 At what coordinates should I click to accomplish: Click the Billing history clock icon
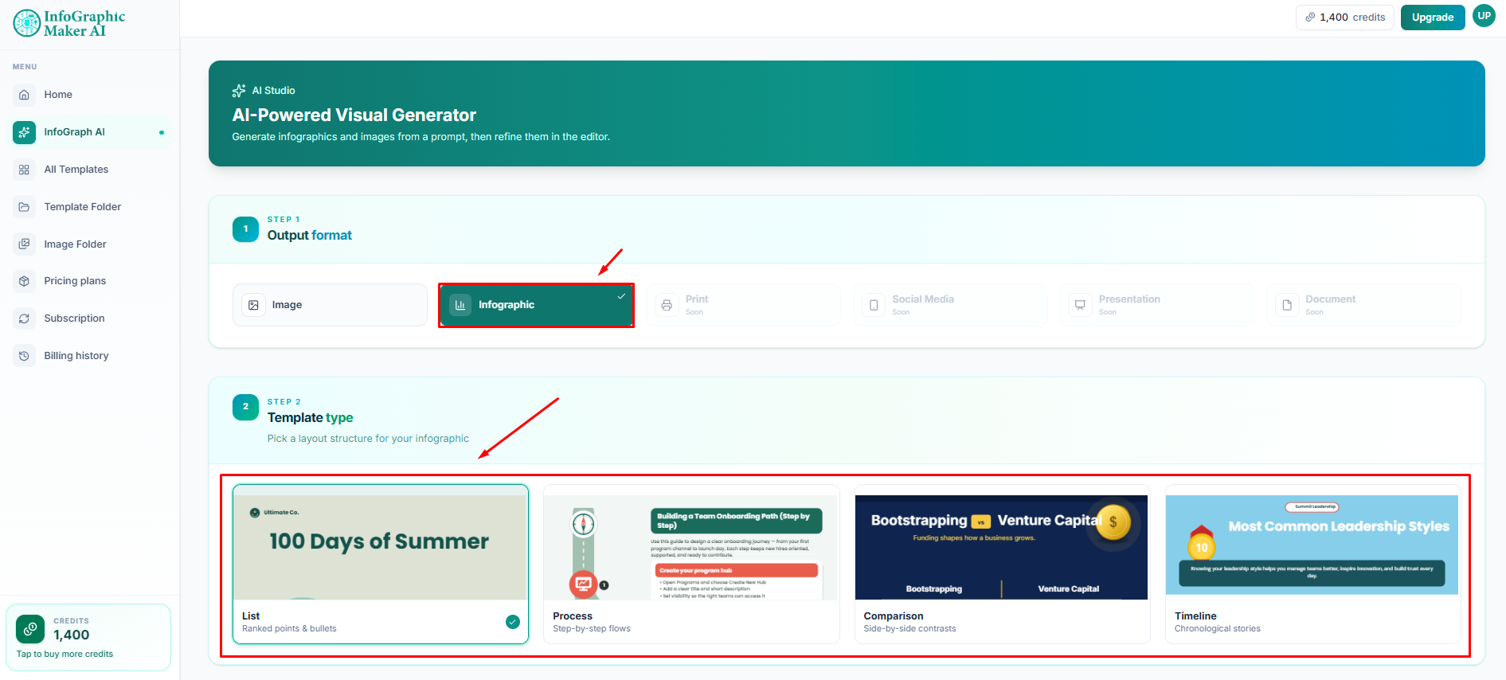[x=25, y=356]
